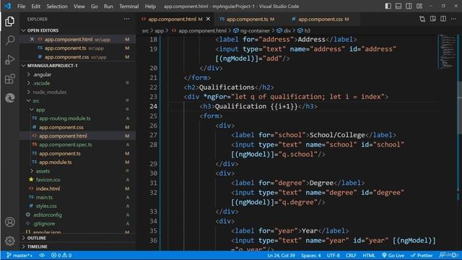This screenshot has width=462, height=260.
Task: Open the Help menu
Action: [150, 6]
